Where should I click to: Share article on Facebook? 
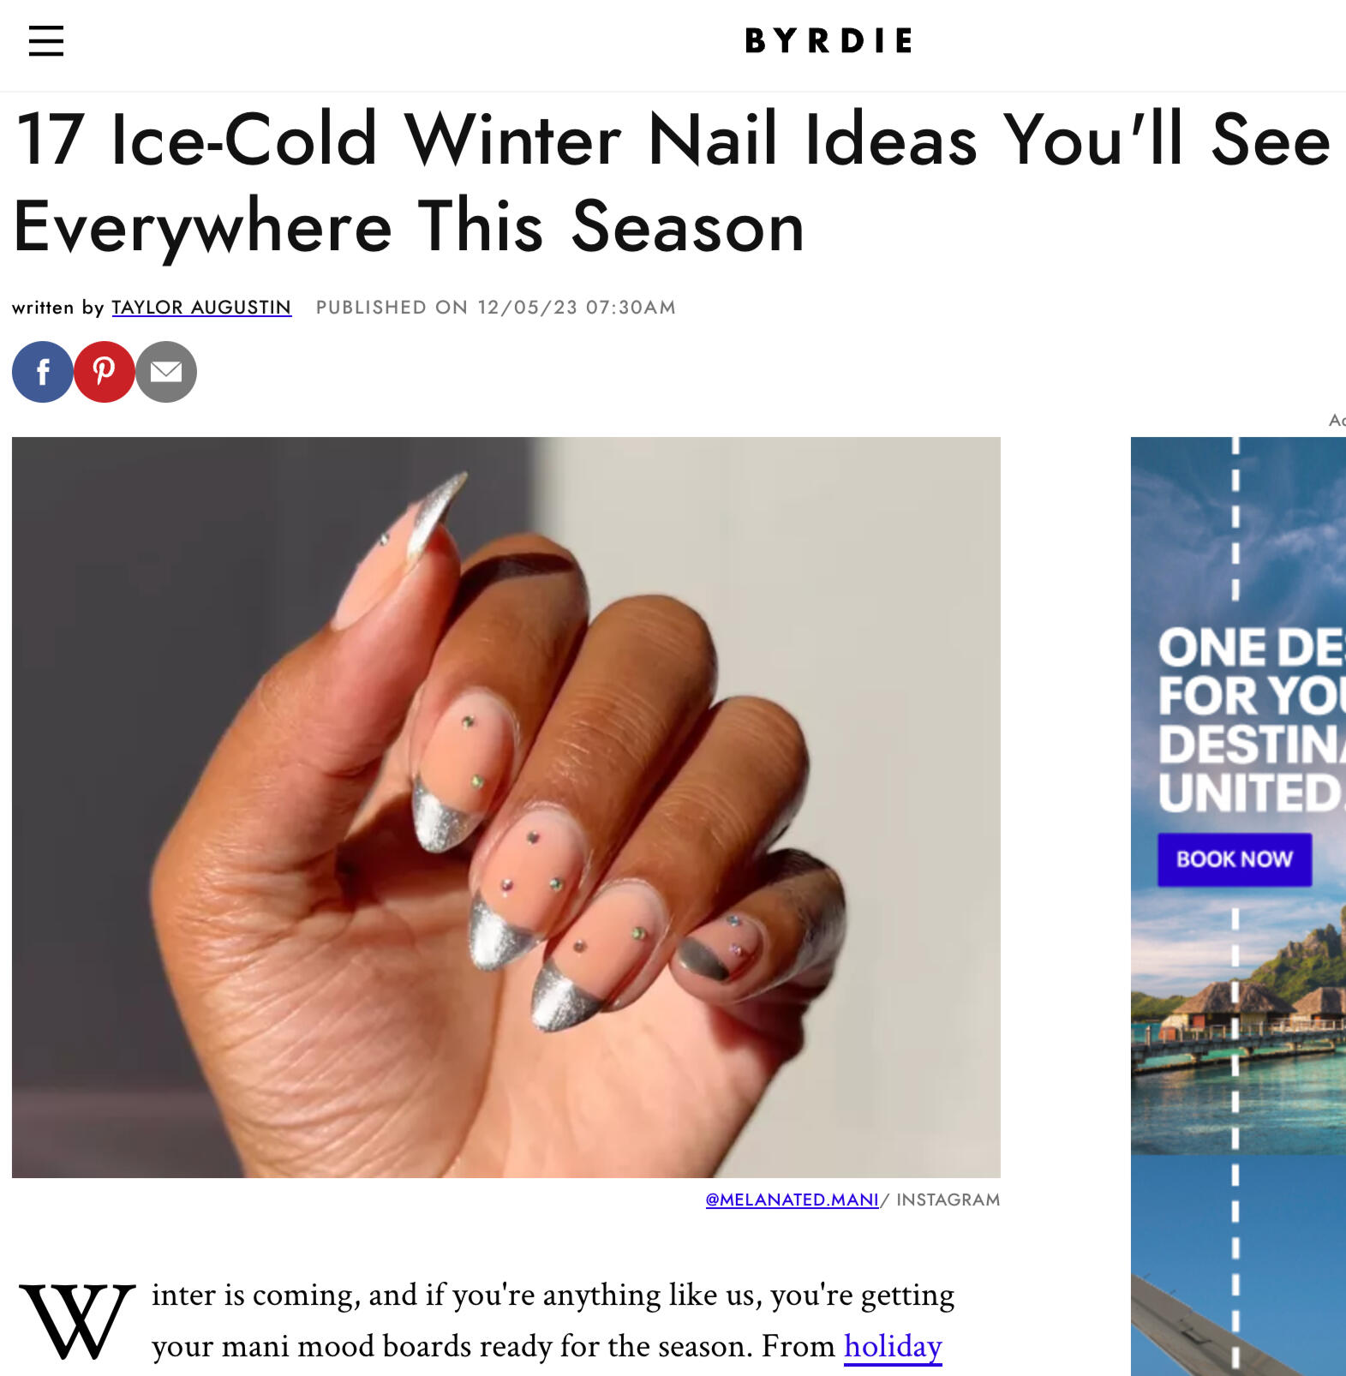43,372
